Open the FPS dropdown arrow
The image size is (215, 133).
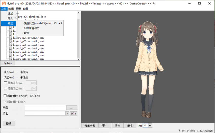pyautogui.click(x=150, y=126)
